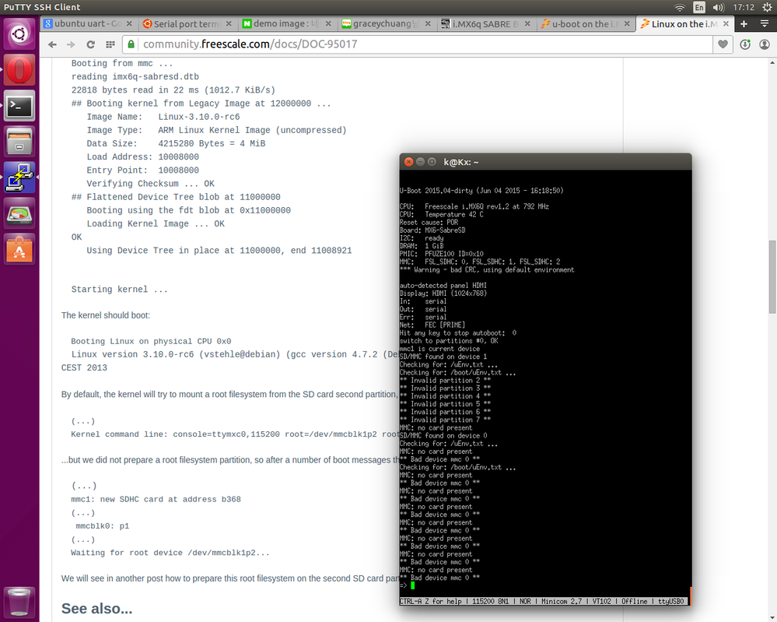Click 'reading imx6q-sabresd.dtb' line
Image resolution: width=777 pixels, height=622 pixels.
pos(135,76)
